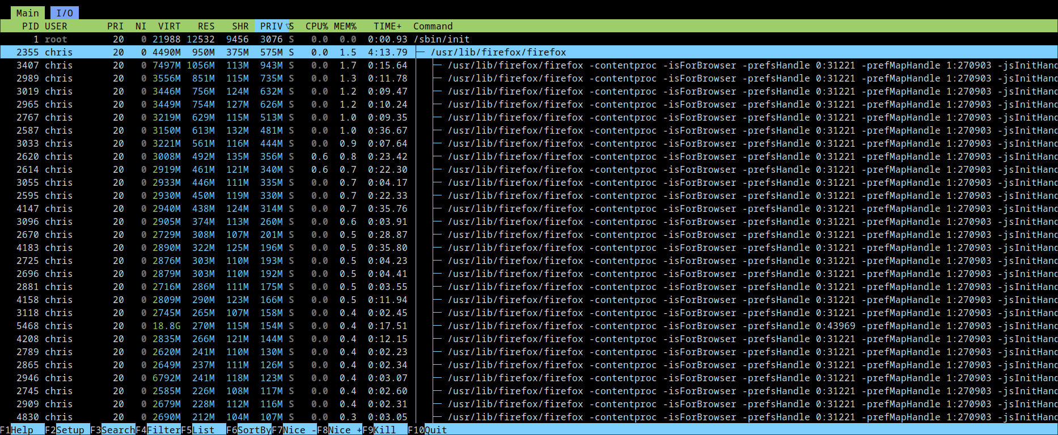Select process row with PID 3096
The height and width of the screenshot is (435, 1058).
pos(528,221)
